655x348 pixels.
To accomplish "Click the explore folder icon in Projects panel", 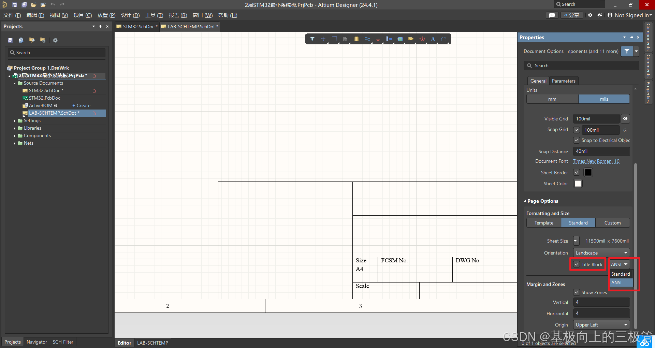I will click(x=32, y=40).
